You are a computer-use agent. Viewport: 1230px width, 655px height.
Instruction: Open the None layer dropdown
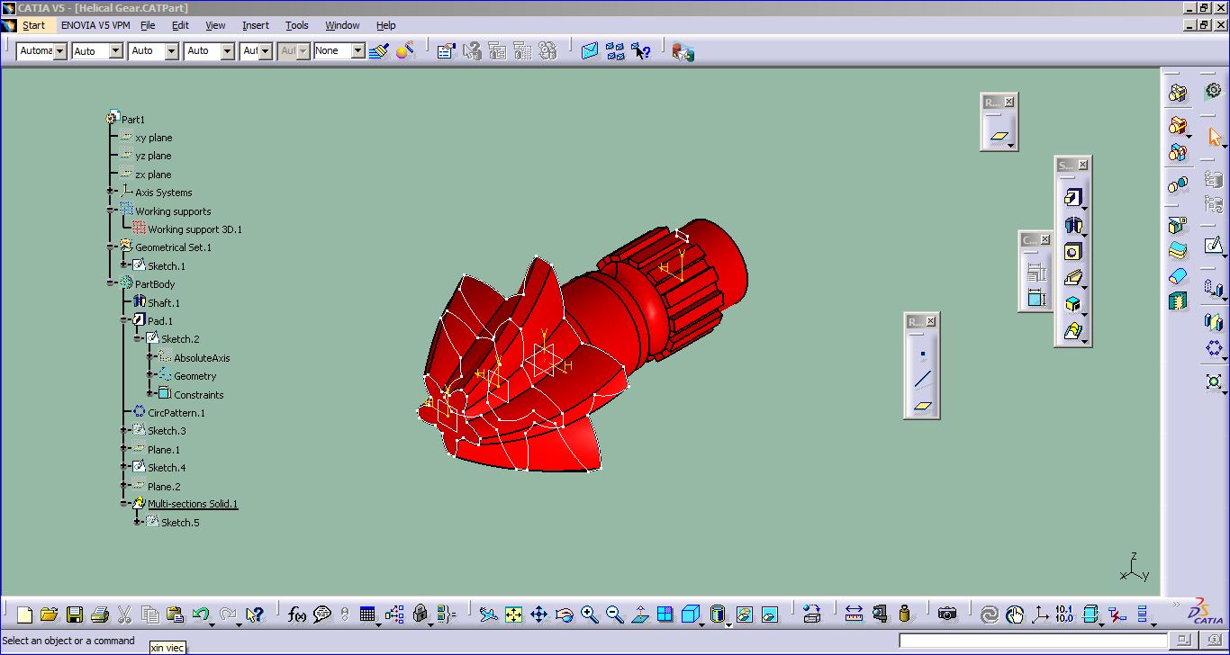click(339, 51)
